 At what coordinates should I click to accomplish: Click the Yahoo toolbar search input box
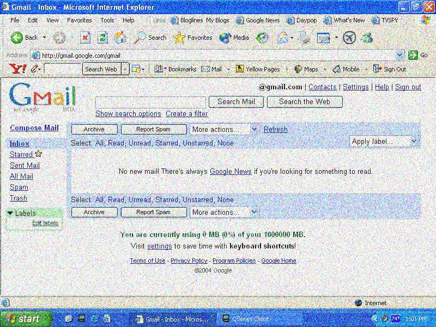63,69
